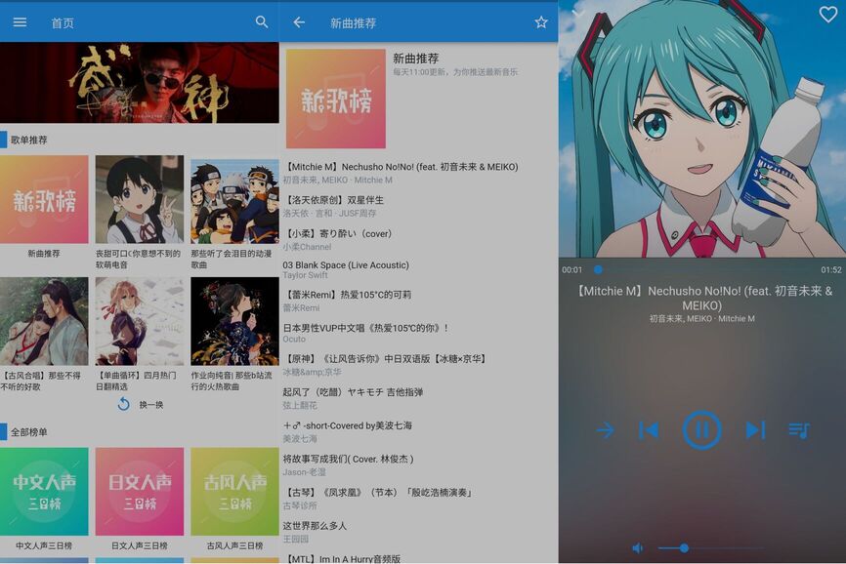Collapse the player with the down chevron
This screenshot has width=846, height=564.
point(578,12)
